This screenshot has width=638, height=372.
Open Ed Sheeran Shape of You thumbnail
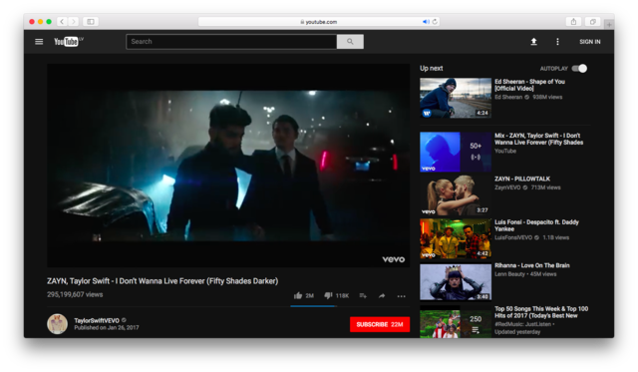pyautogui.click(x=456, y=98)
